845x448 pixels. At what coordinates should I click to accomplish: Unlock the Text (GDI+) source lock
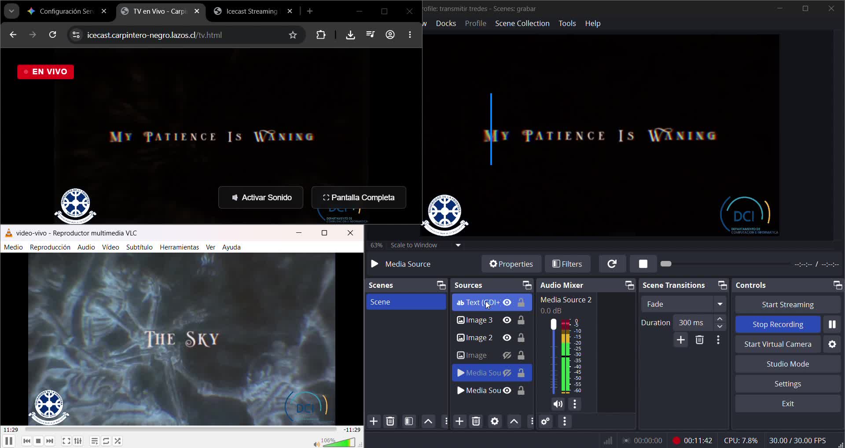pos(521,302)
